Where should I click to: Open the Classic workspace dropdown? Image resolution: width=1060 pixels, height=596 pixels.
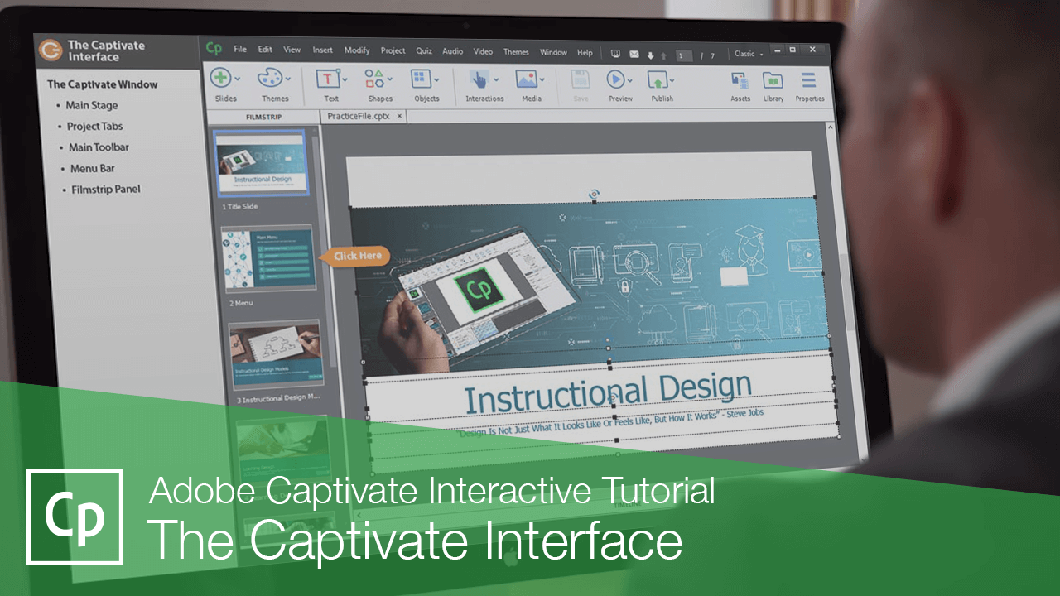tap(748, 53)
